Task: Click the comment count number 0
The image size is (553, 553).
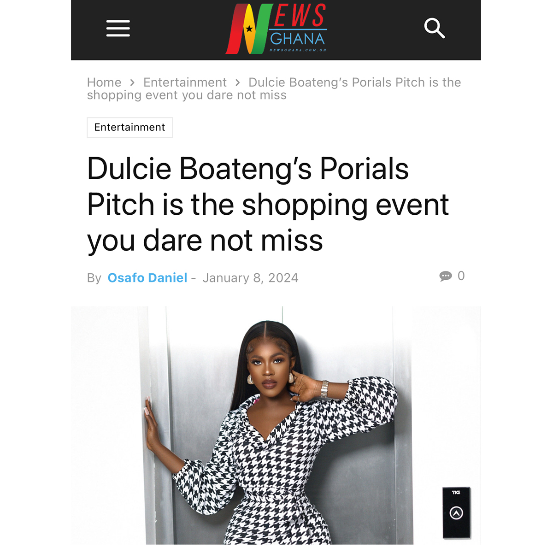Action: pos(461,276)
